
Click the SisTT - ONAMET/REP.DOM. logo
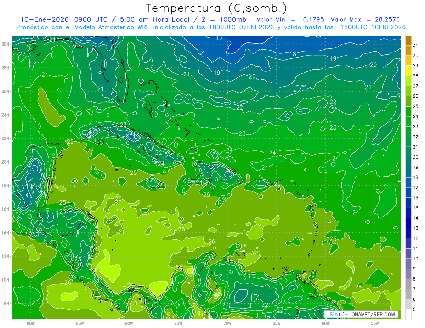click(361, 314)
